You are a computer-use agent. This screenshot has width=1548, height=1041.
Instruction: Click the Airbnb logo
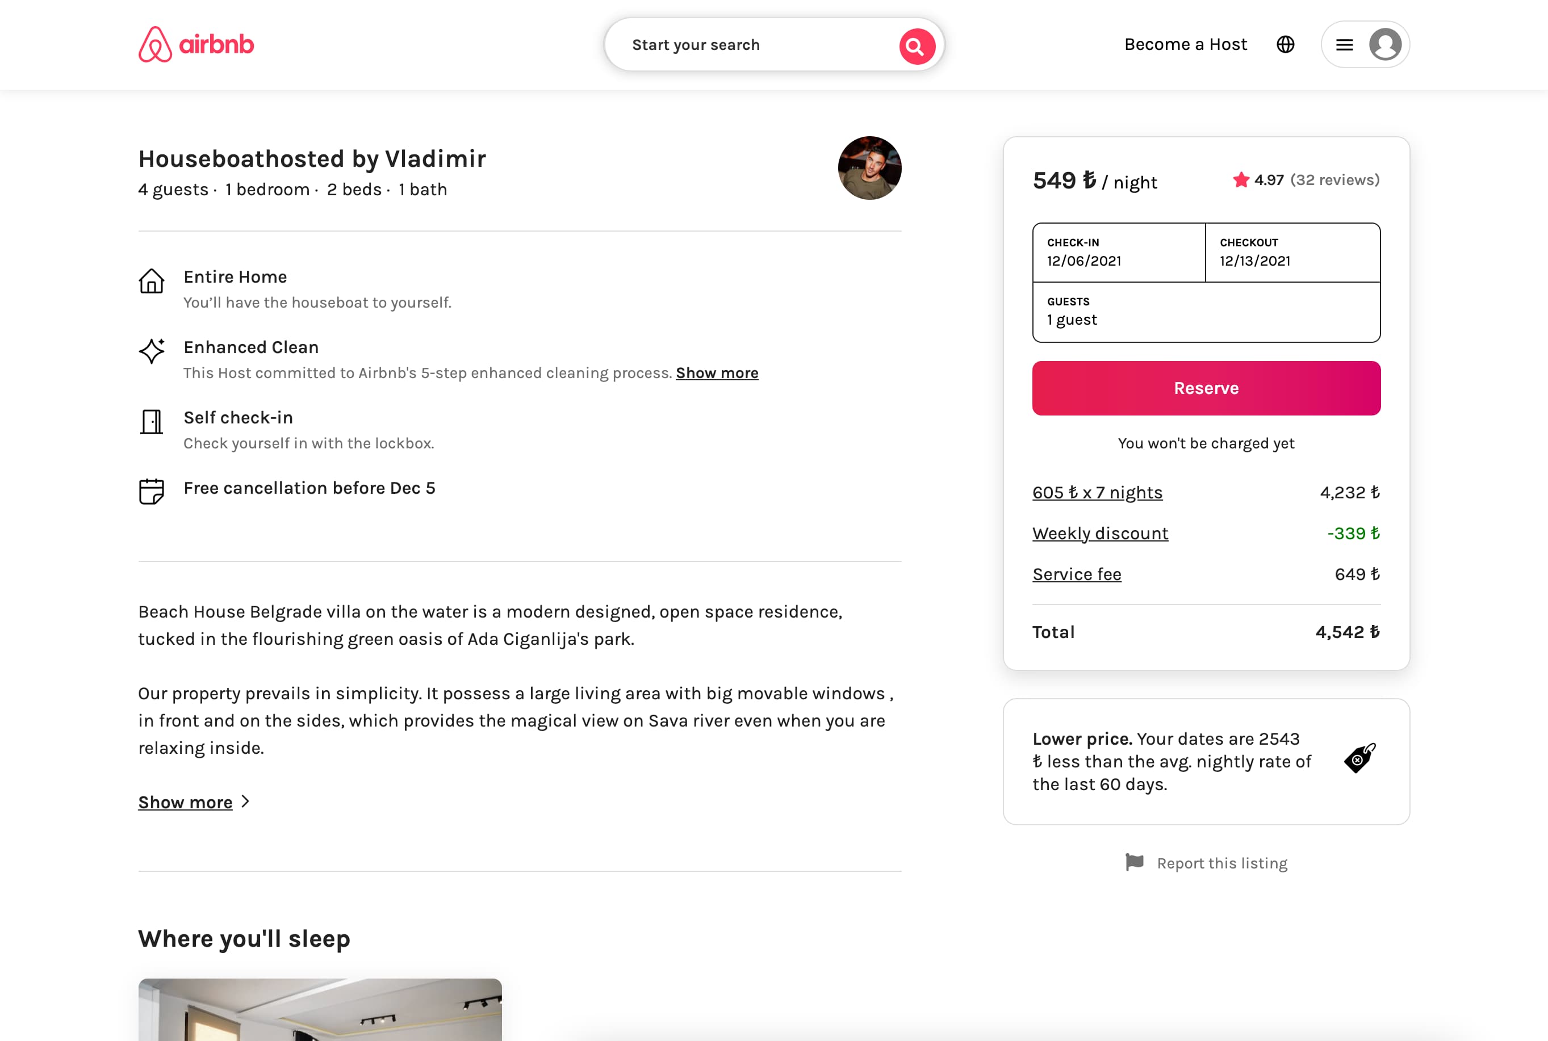pyautogui.click(x=196, y=44)
